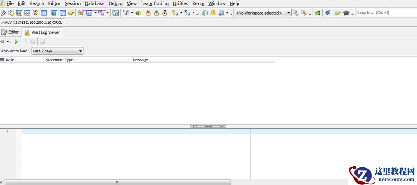Expand dropdown arrow after the graduation cap
The width and height of the screenshot is (417, 185).
click(353, 15)
